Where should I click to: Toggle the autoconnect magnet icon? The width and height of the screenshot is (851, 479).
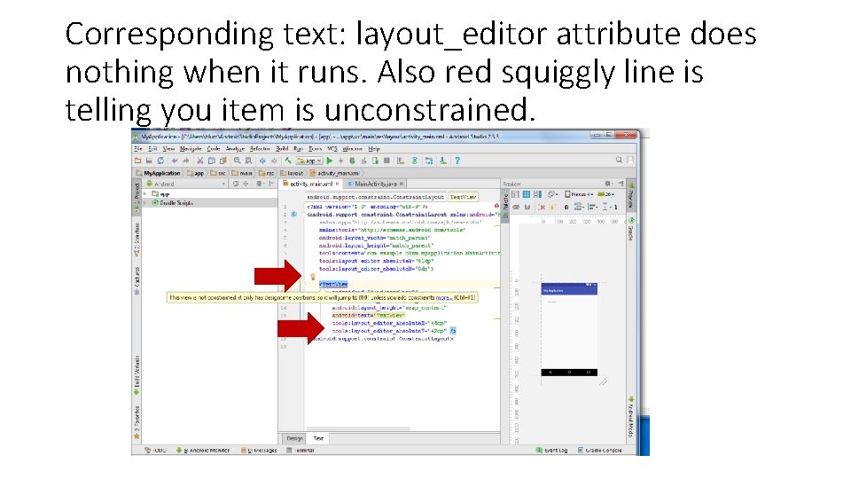point(527,207)
